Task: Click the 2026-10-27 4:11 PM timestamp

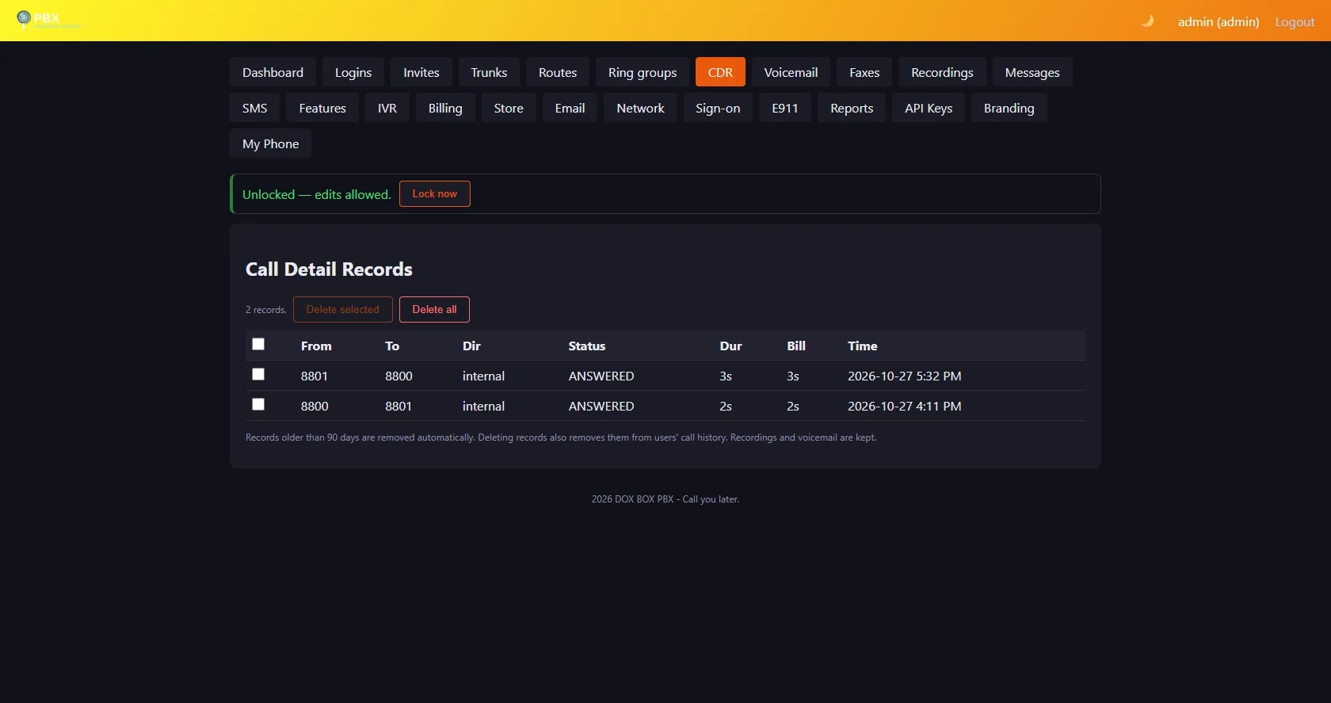Action: coord(905,406)
